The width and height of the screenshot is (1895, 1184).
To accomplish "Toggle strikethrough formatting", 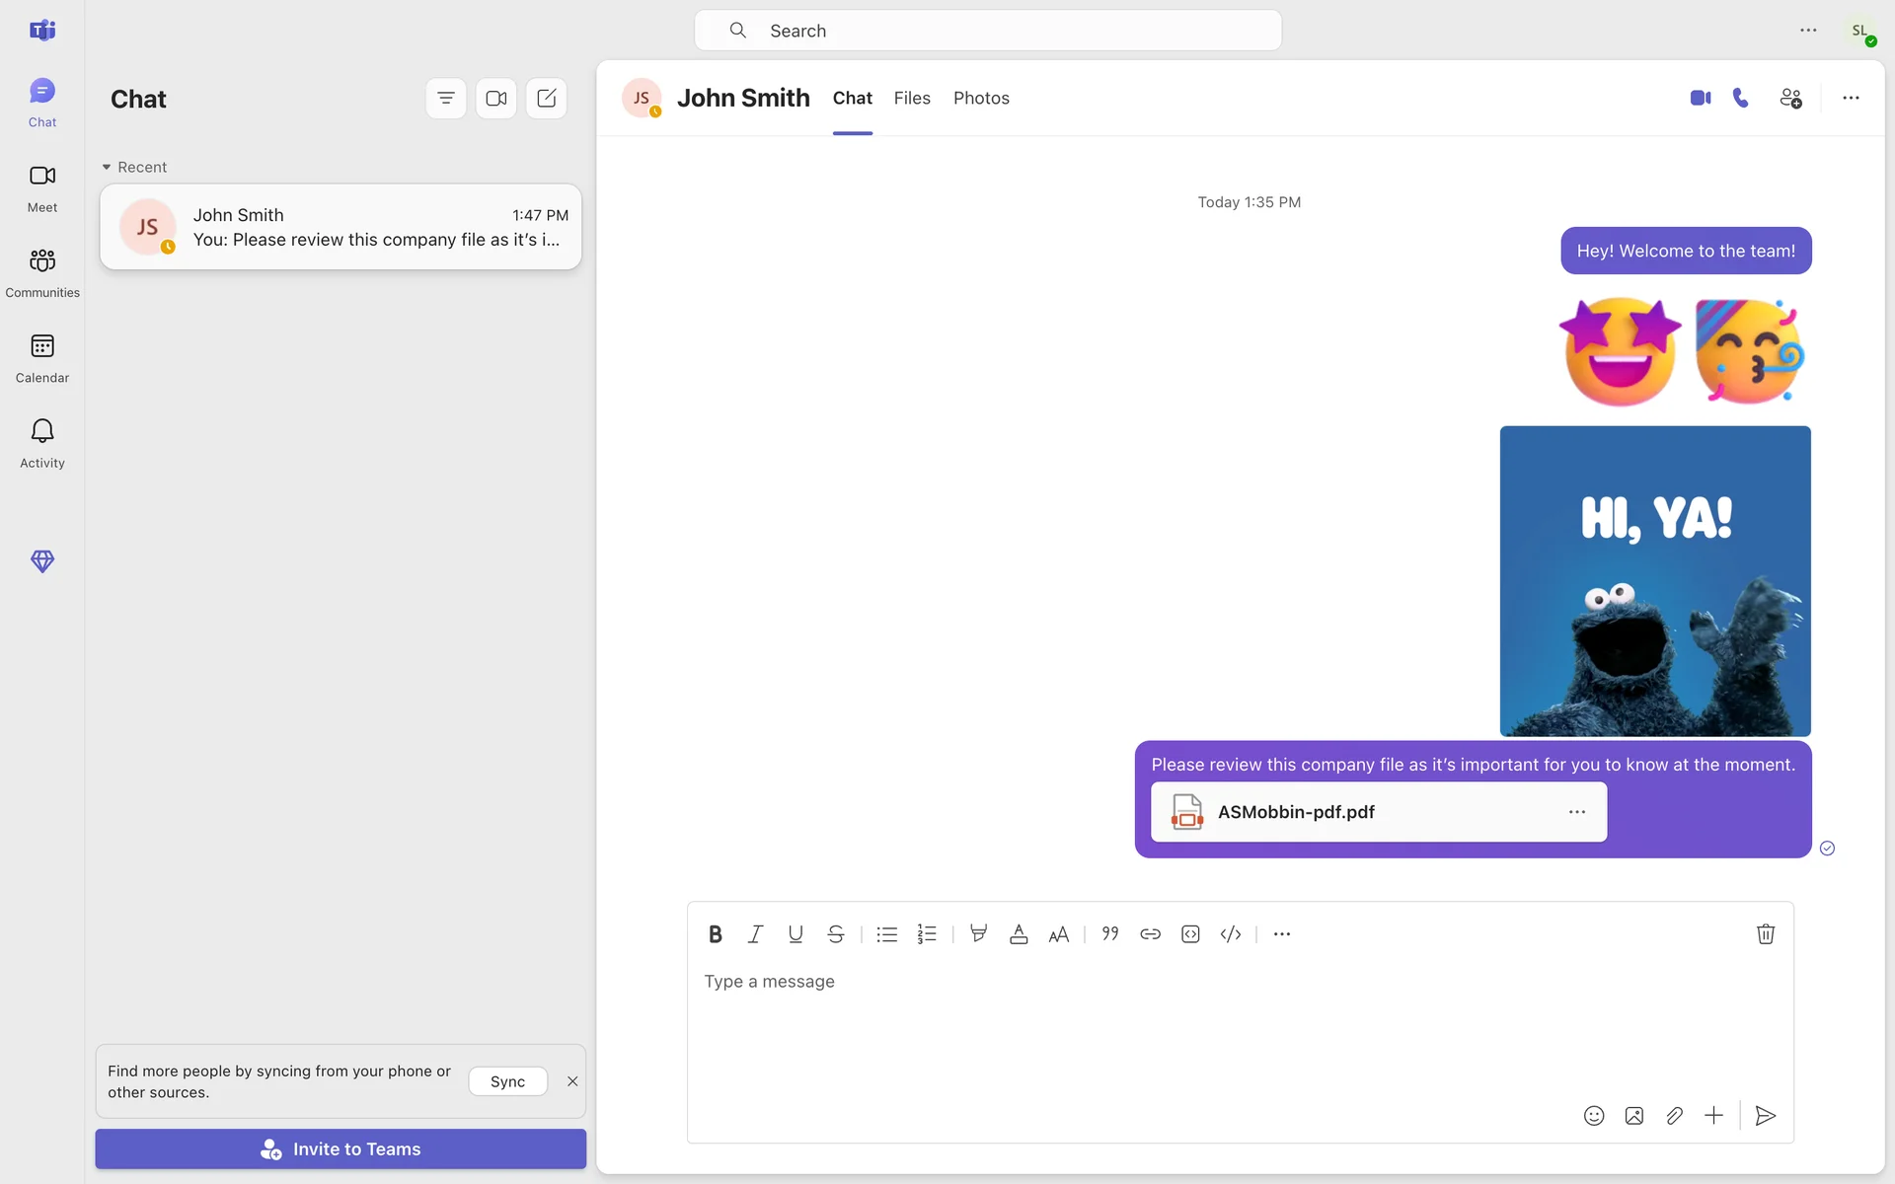I will (x=835, y=934).
